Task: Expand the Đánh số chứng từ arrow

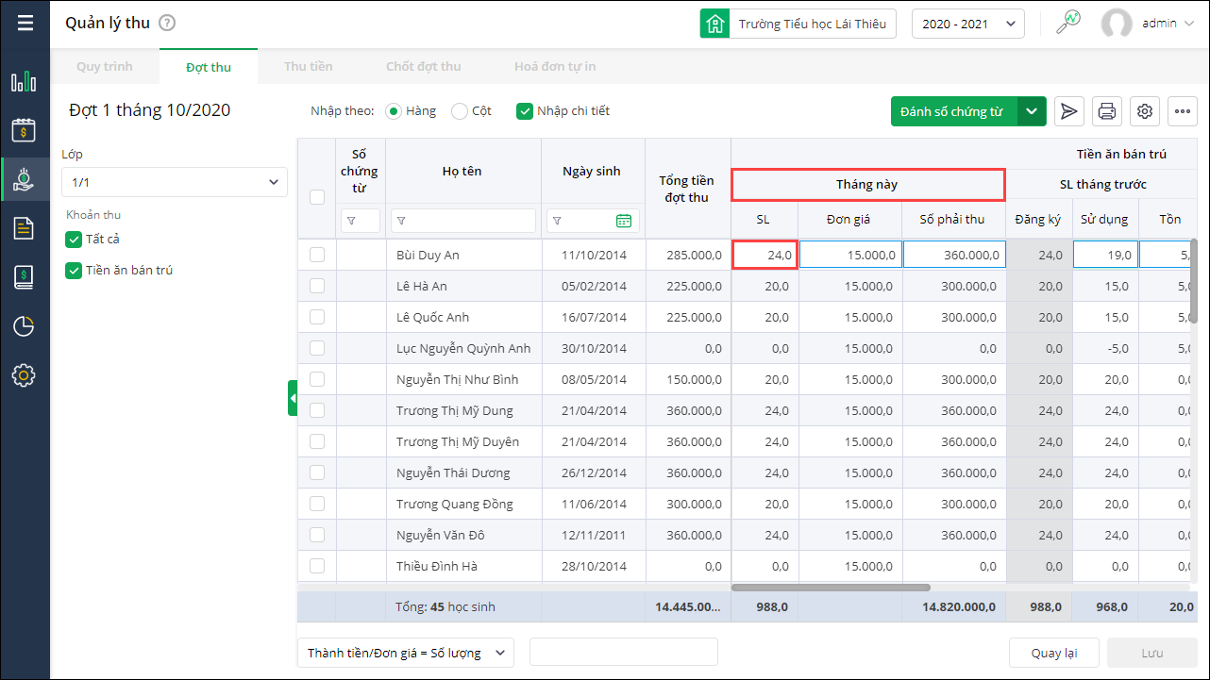Action: (x=1032, y=111)
